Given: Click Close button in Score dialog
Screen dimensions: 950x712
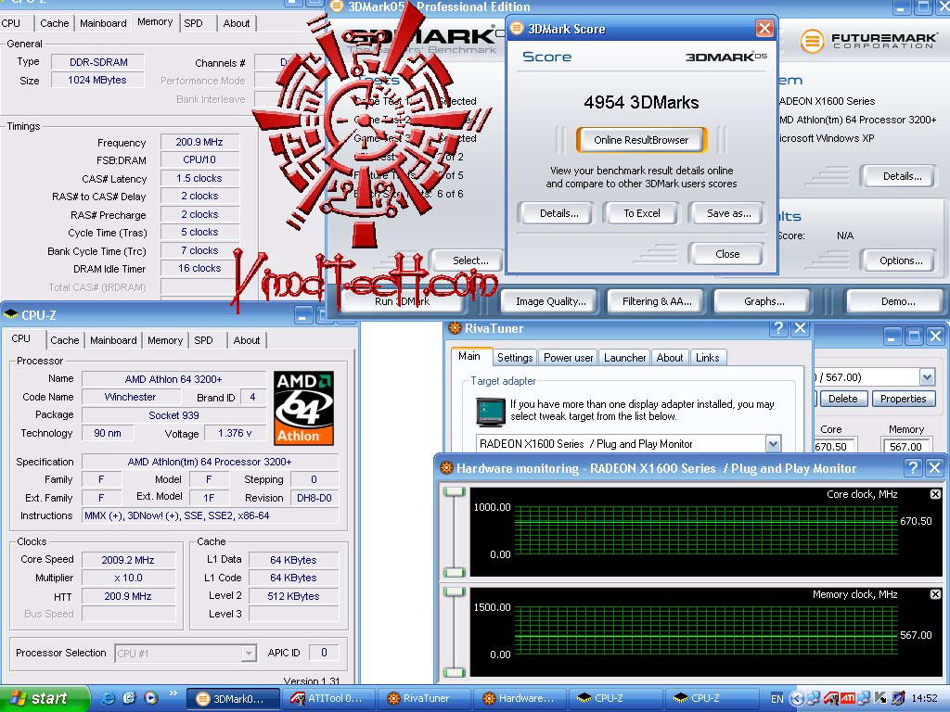Looking at the screenshot, I should pos(727,254).
